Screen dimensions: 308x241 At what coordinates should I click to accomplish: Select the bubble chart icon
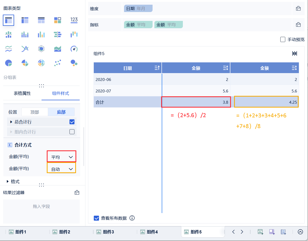(x=74, y=63)
